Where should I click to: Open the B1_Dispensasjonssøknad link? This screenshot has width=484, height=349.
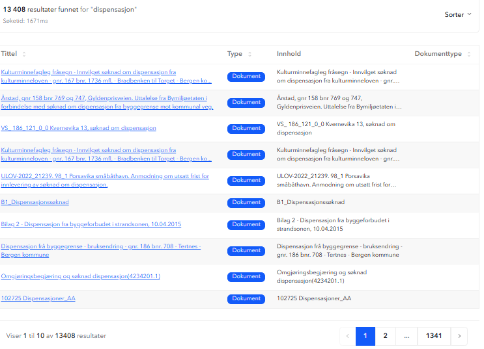pos(35,202)
